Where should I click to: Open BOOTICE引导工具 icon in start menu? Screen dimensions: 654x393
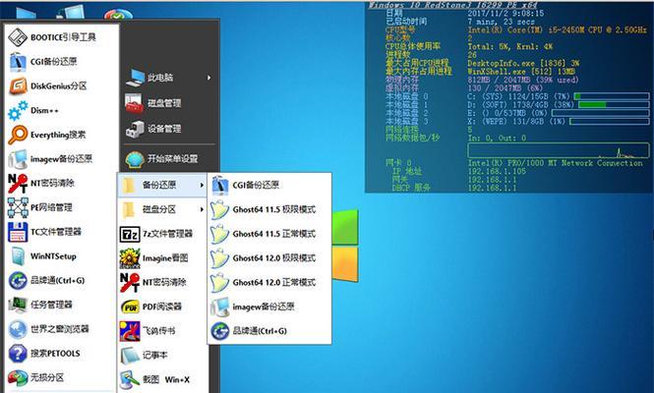(x=18, y=37)
